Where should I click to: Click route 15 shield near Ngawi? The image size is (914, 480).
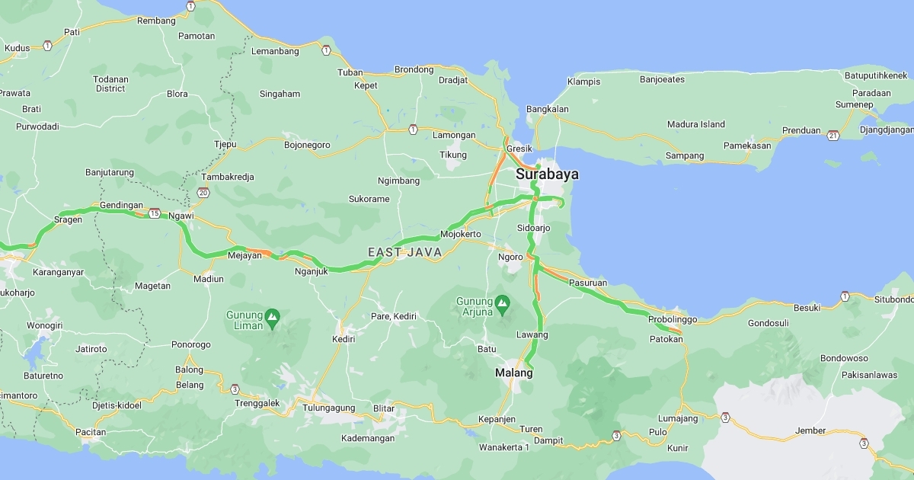pos(155,213)
